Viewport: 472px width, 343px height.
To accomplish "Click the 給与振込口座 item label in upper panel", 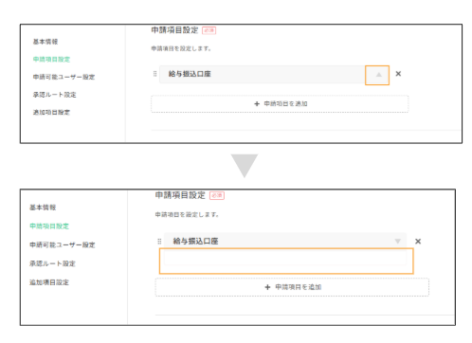I will point(190,74).
